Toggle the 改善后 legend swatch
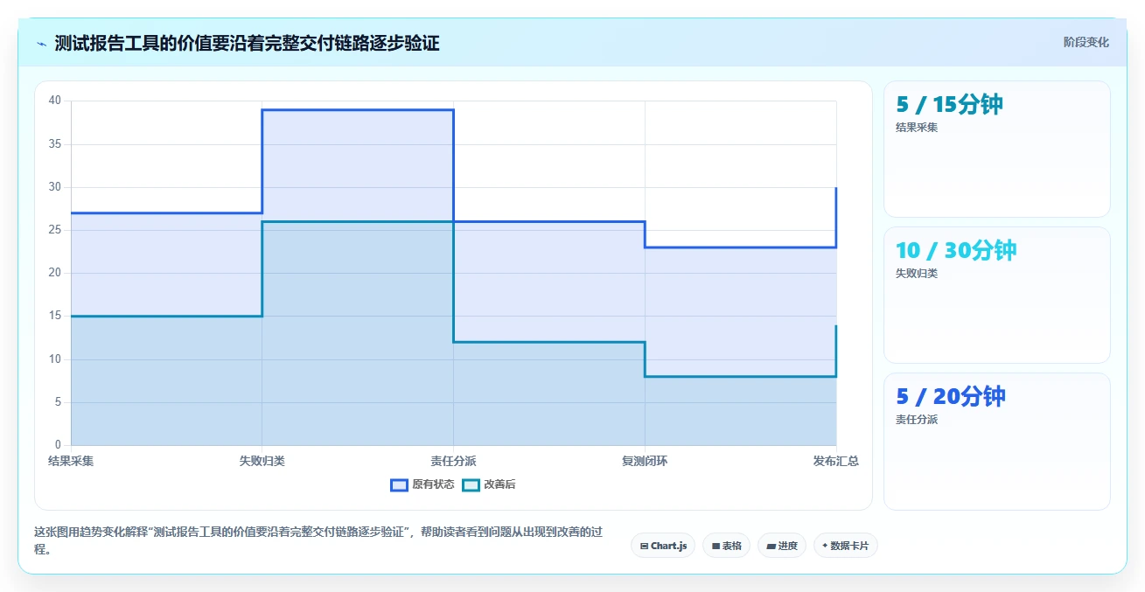 (471, 485)
